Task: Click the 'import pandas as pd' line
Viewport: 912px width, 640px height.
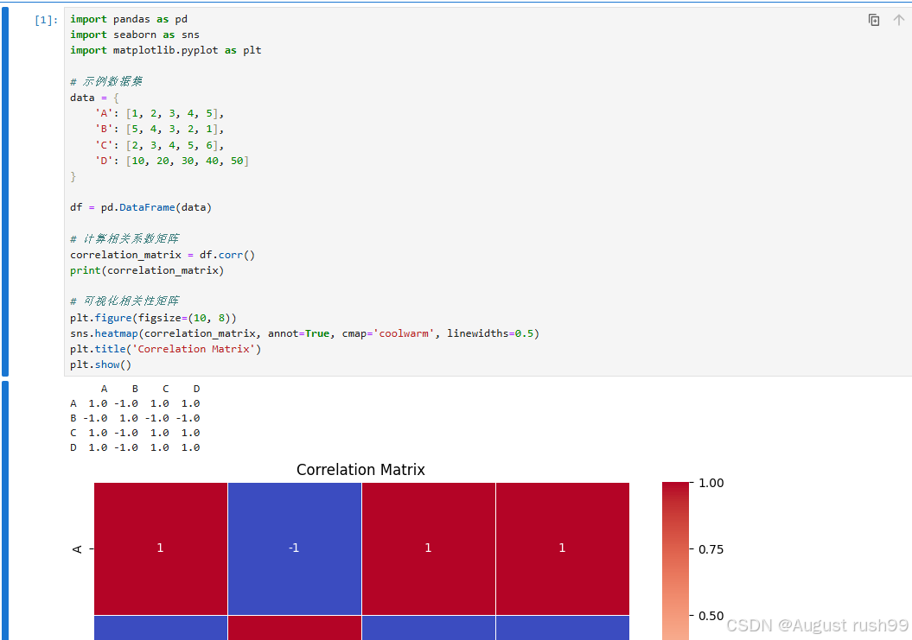Action: click(x=129, y=19)
